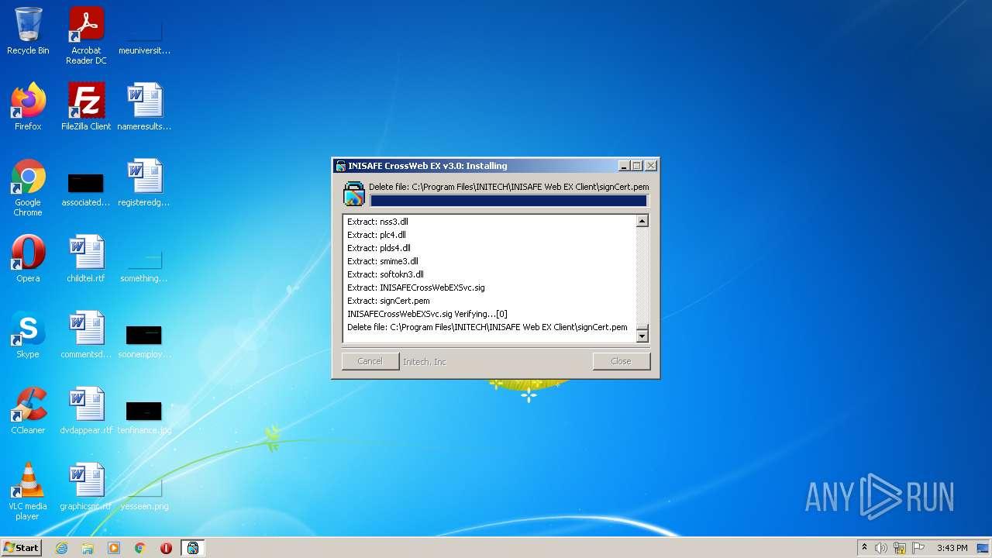
Task: Open Action Center flag tray icon
Action: coord(918,548)
